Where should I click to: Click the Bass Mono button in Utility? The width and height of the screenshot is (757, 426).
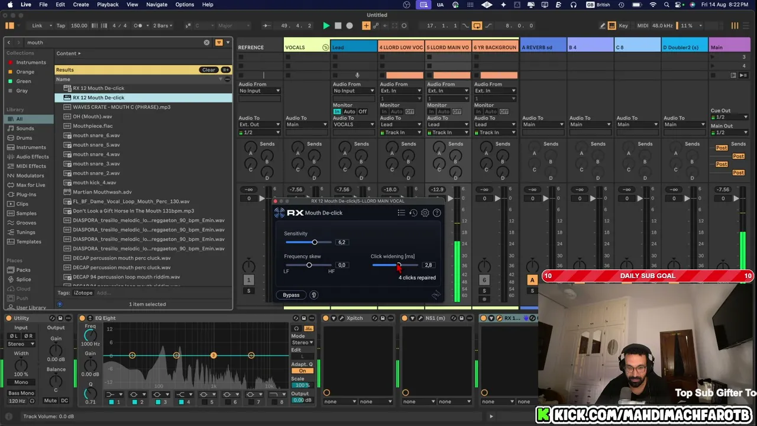coord(21,393)
